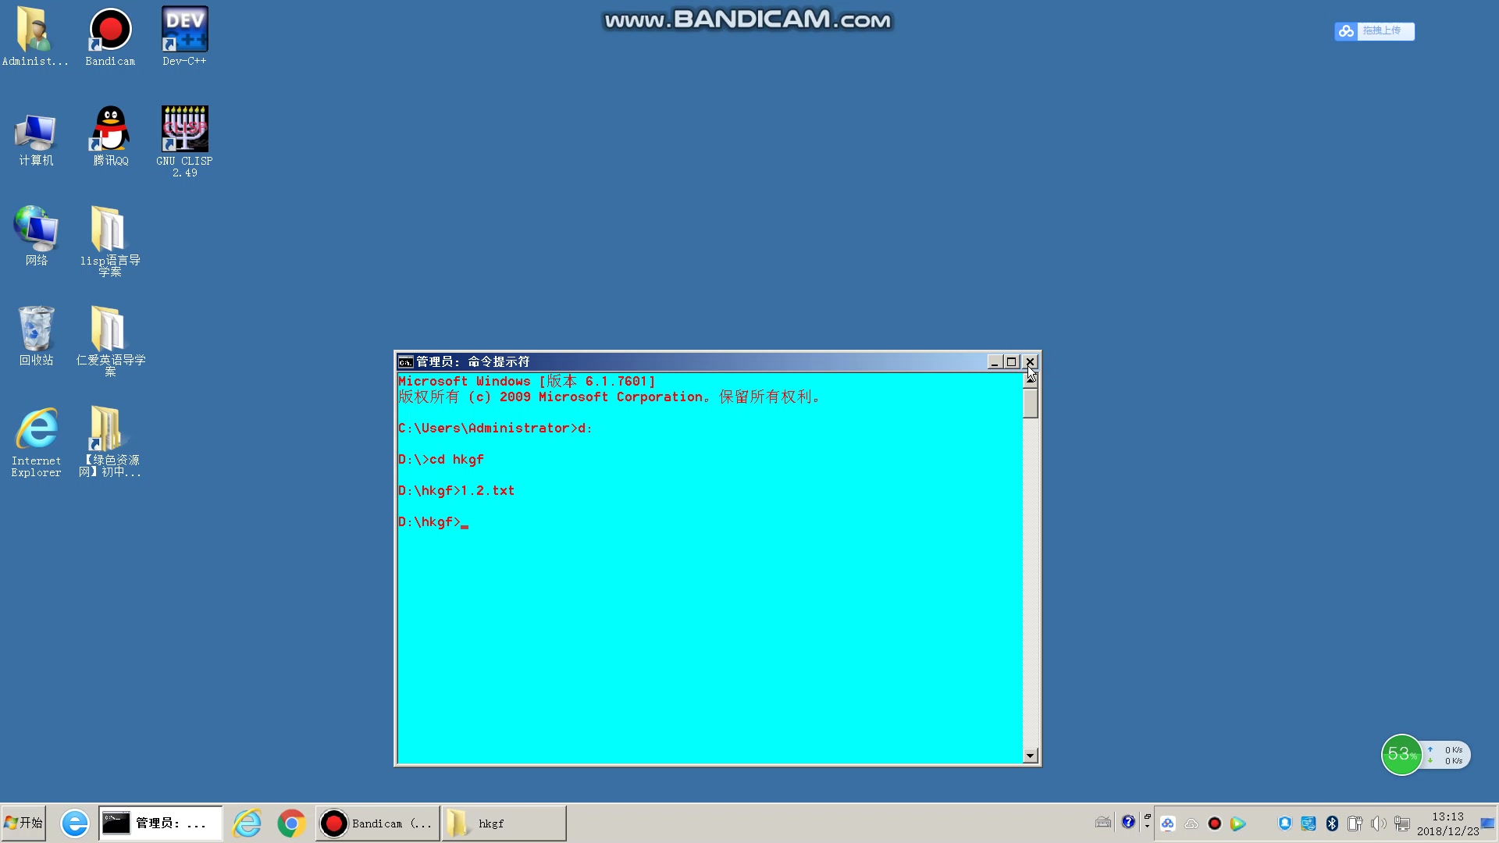
Task: Click the 'D:\hkgf>1.2.txt' command line
Action: [456, 491]
